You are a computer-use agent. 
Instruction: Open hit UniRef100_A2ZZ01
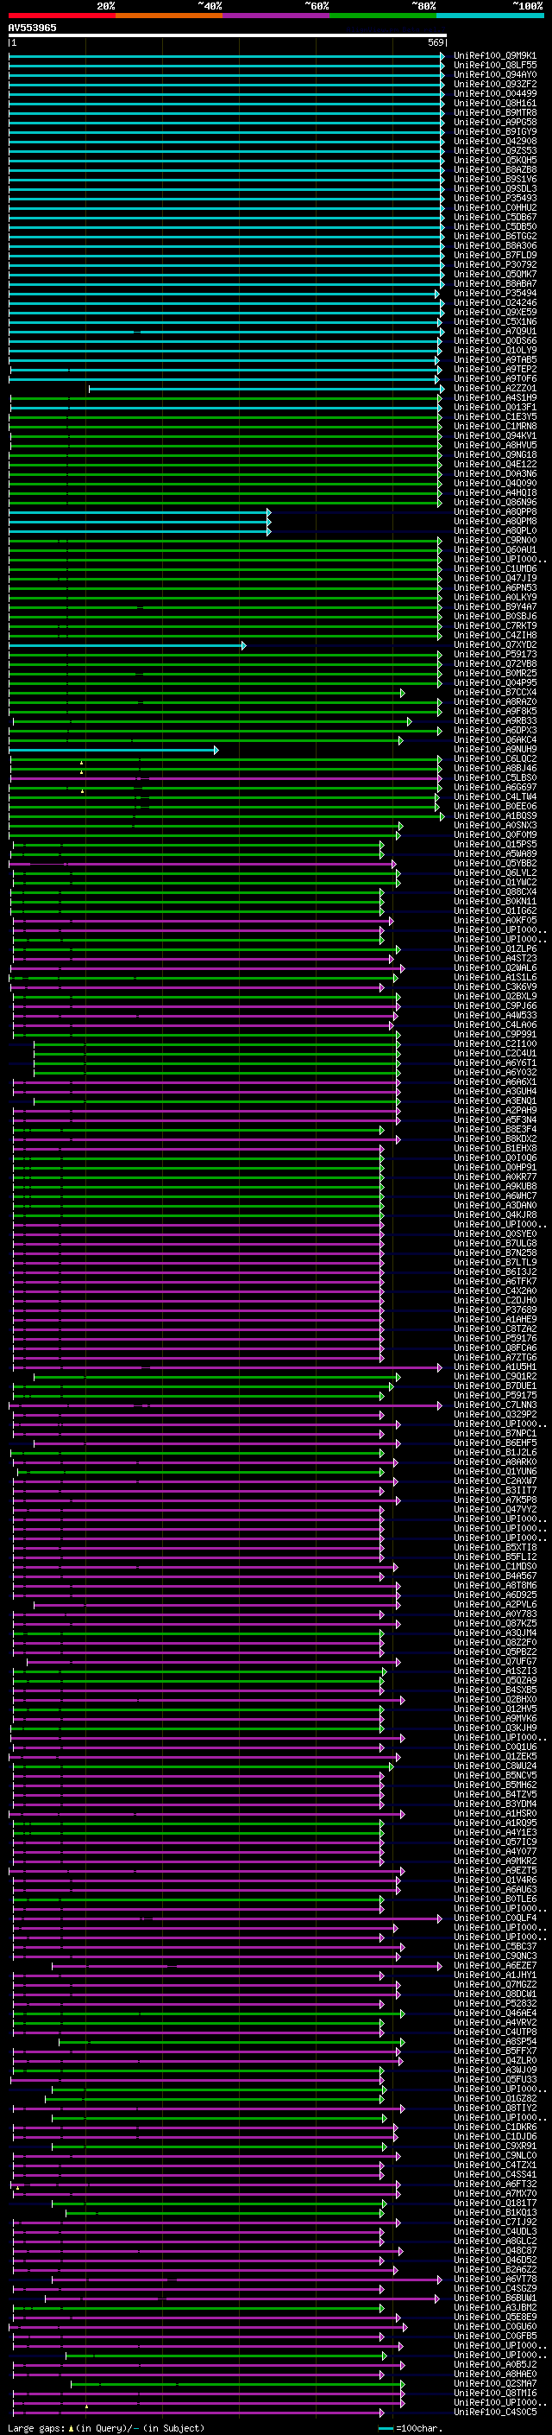pos(495,389)
